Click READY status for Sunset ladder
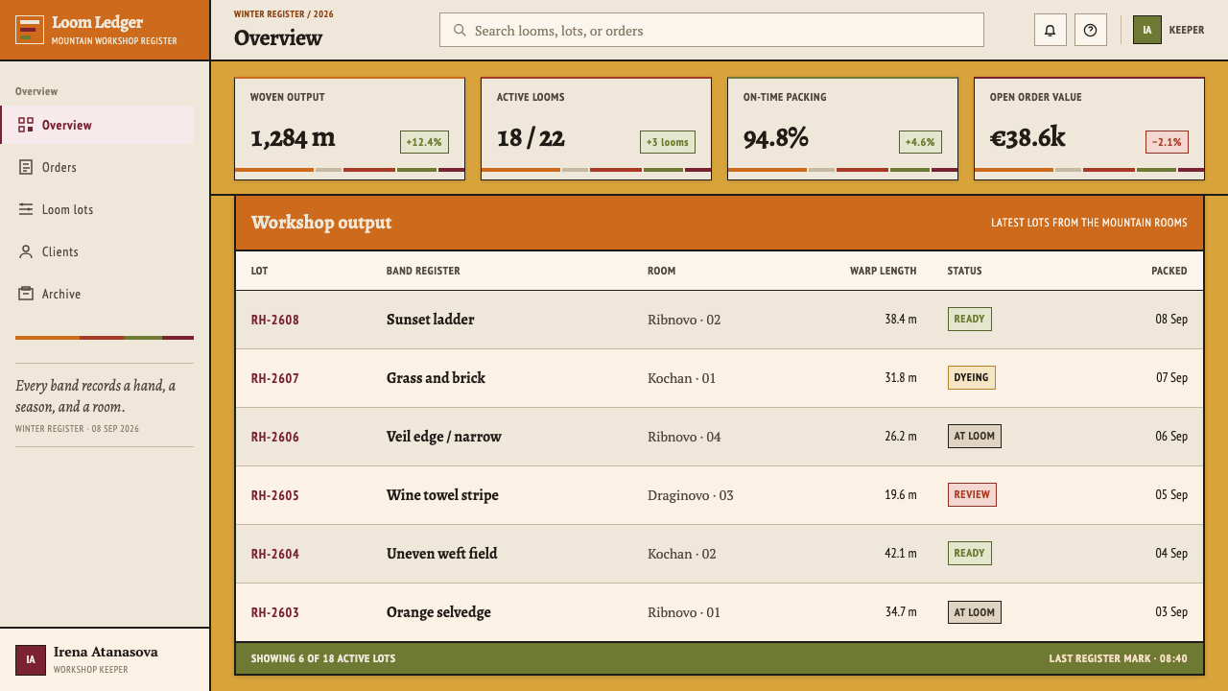1228x691 pixels. pos(969,319)
